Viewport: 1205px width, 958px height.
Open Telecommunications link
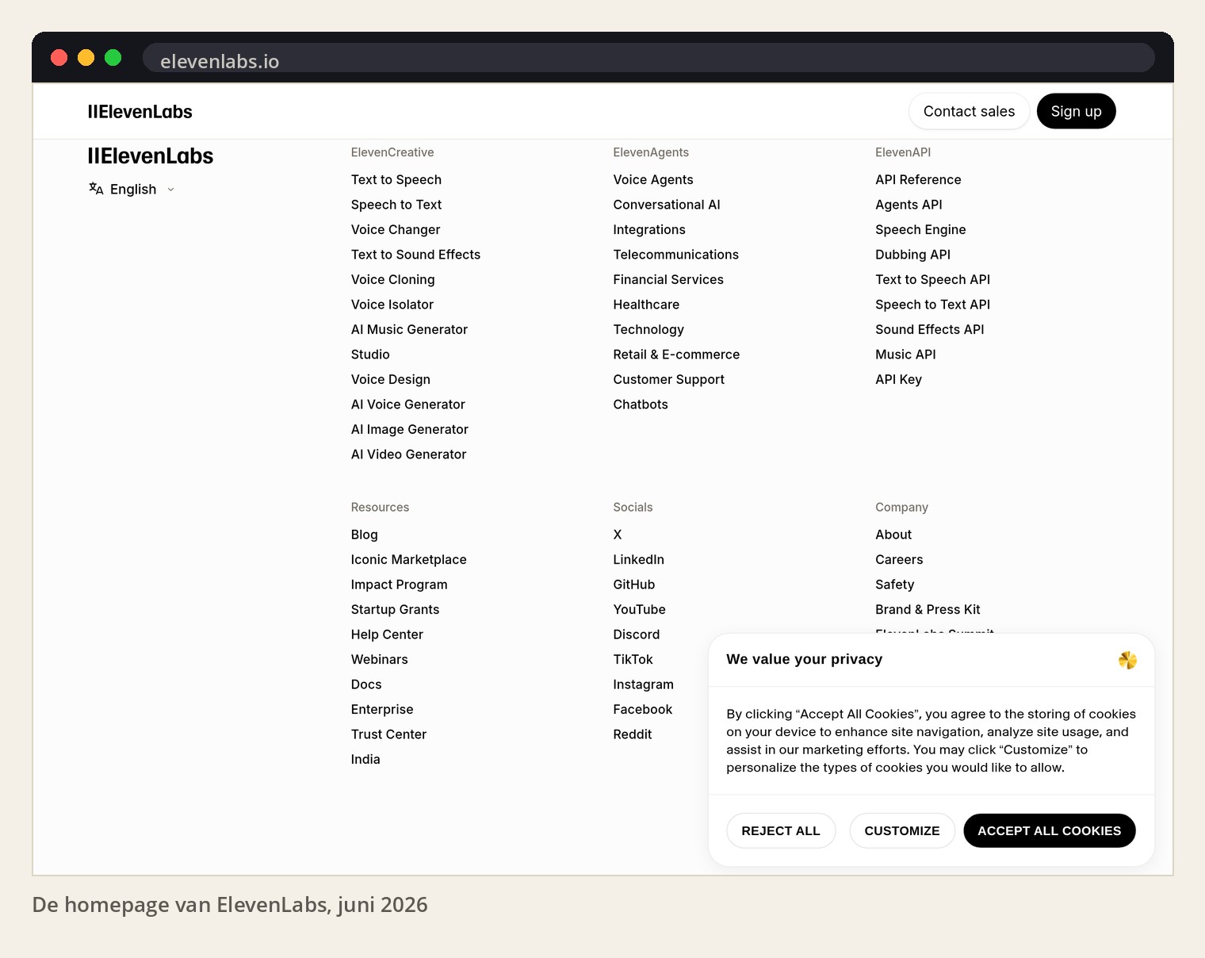676,255
